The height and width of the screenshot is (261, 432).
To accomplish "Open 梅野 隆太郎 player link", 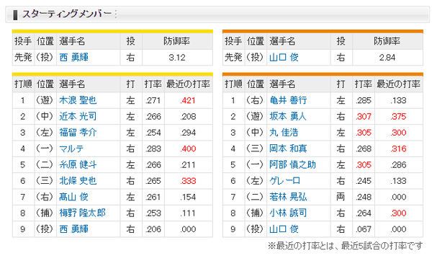I will 82,213.
